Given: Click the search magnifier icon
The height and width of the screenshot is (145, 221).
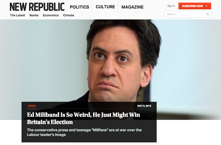Looking at the screenshot, I should 208,14.
